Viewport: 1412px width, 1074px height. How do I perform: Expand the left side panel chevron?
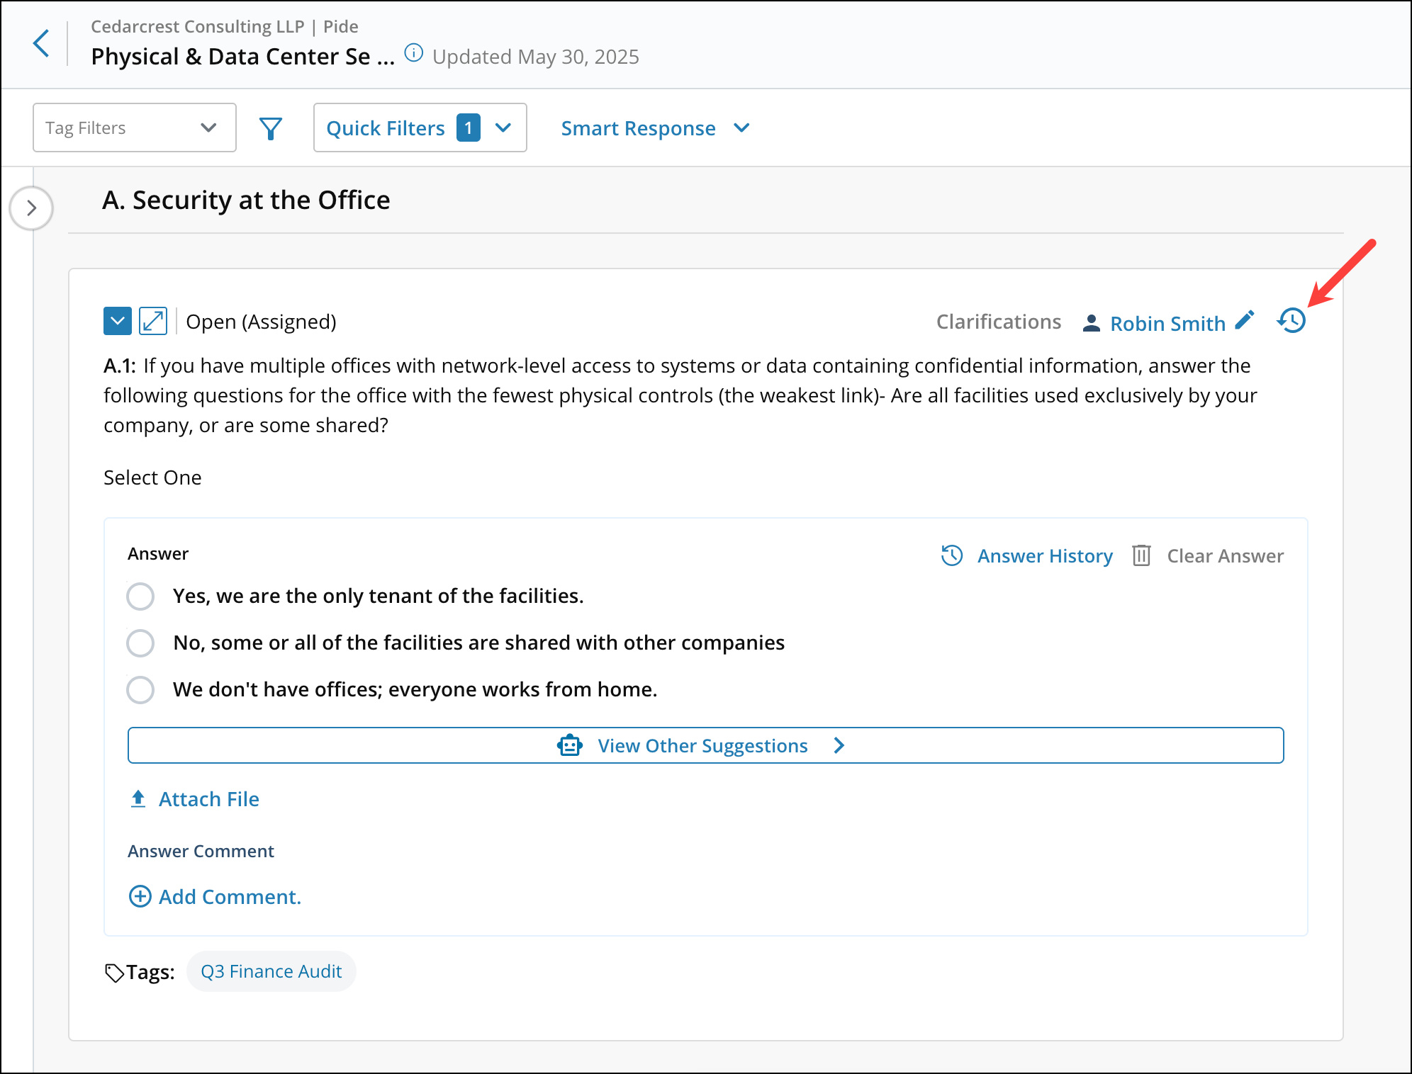[31, 208]
